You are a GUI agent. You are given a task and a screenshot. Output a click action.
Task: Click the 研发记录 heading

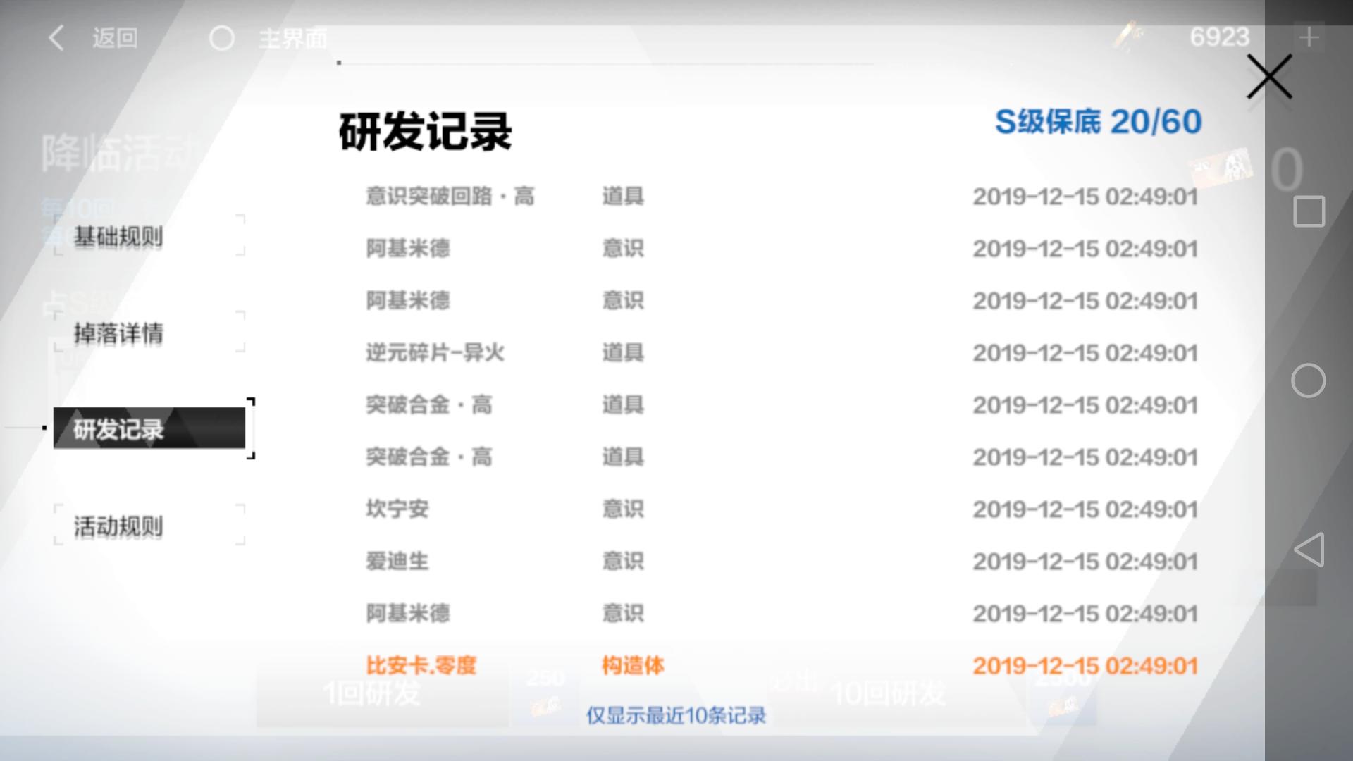coord(425,131)
